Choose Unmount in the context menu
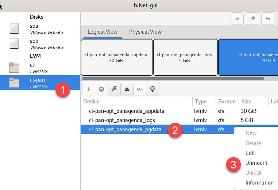 (x=256, y=163)
